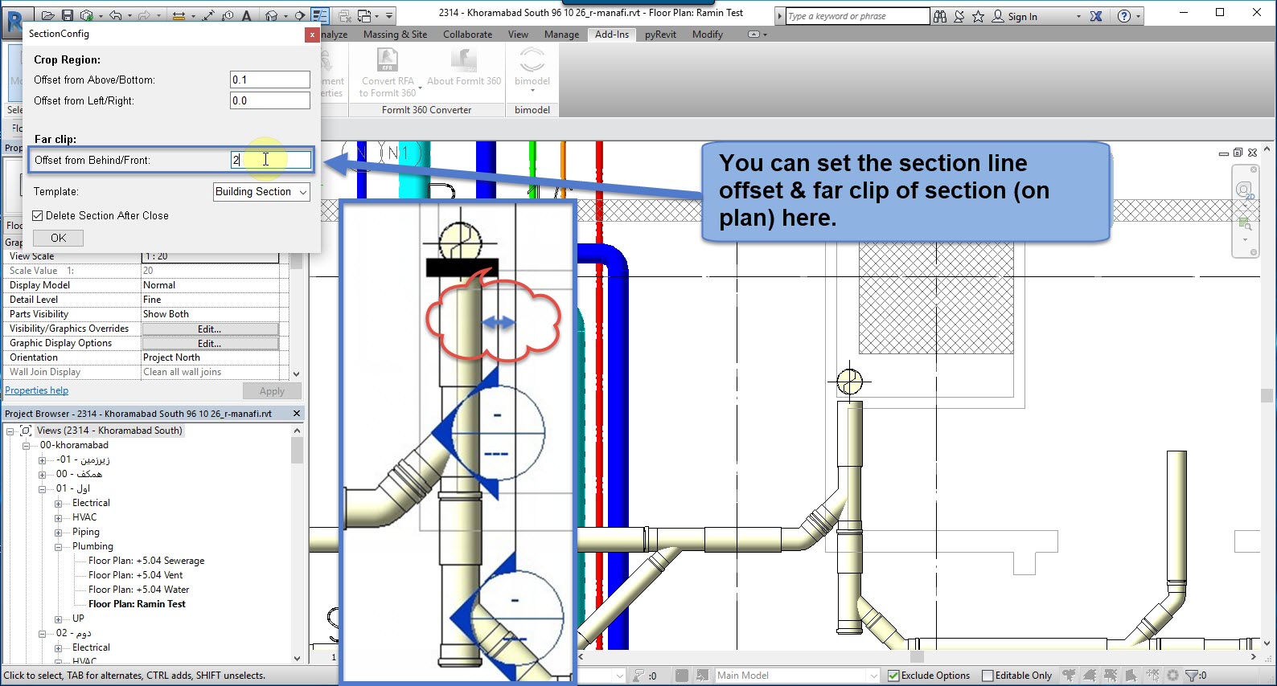The height and width of the screenshot is (686, 1277).
Task: Select the Measure tool icon
Action: pos(179,15)
